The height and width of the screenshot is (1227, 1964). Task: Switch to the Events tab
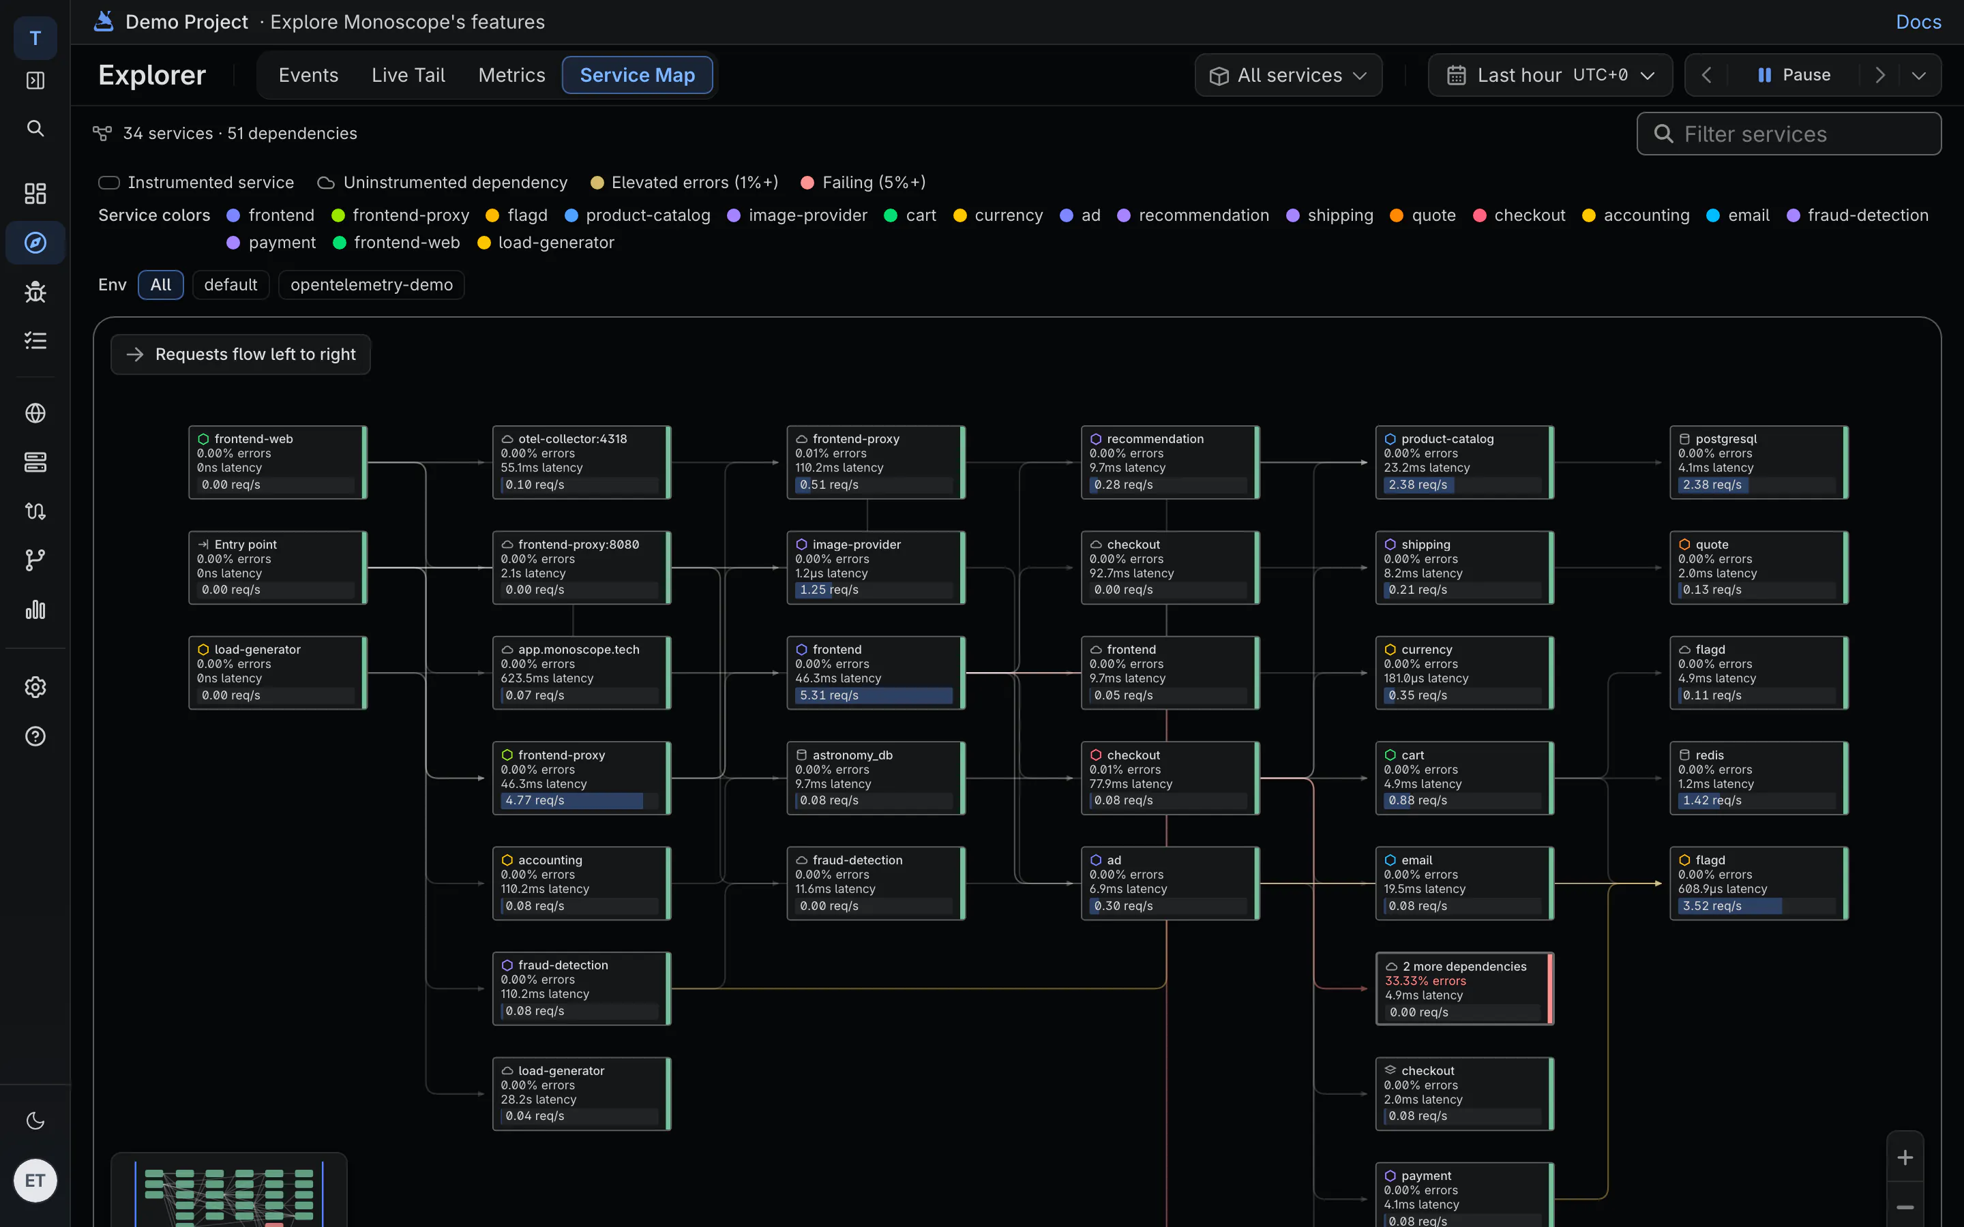coord(308,76)
